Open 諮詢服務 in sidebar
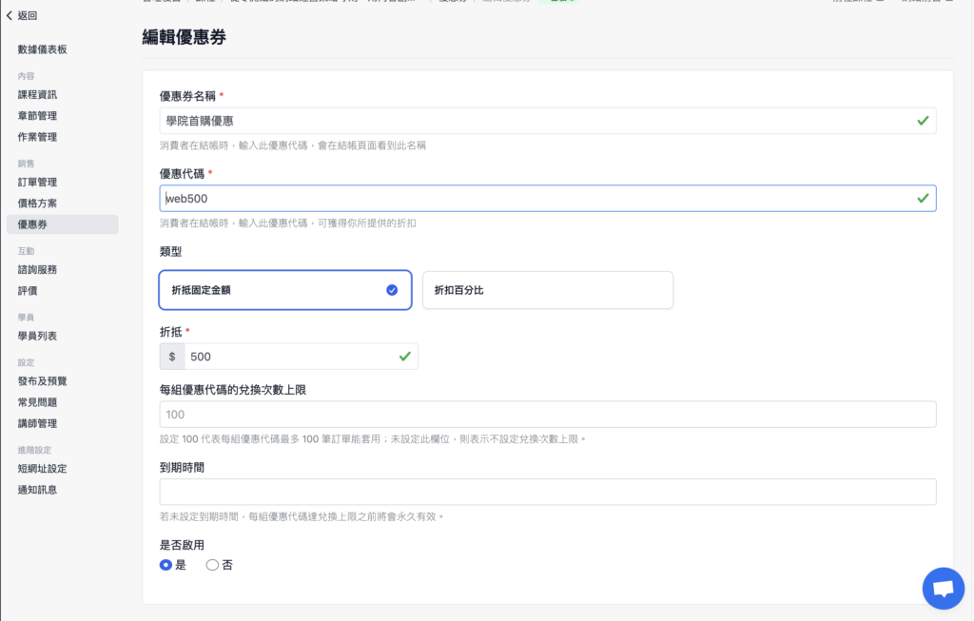974x621 pixels. click(x=37, y=270)
